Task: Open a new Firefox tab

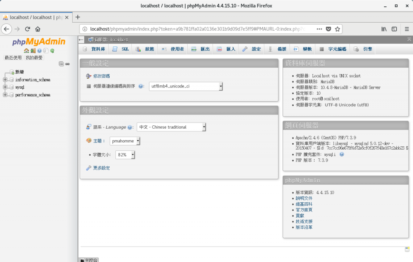Action: 78,17
